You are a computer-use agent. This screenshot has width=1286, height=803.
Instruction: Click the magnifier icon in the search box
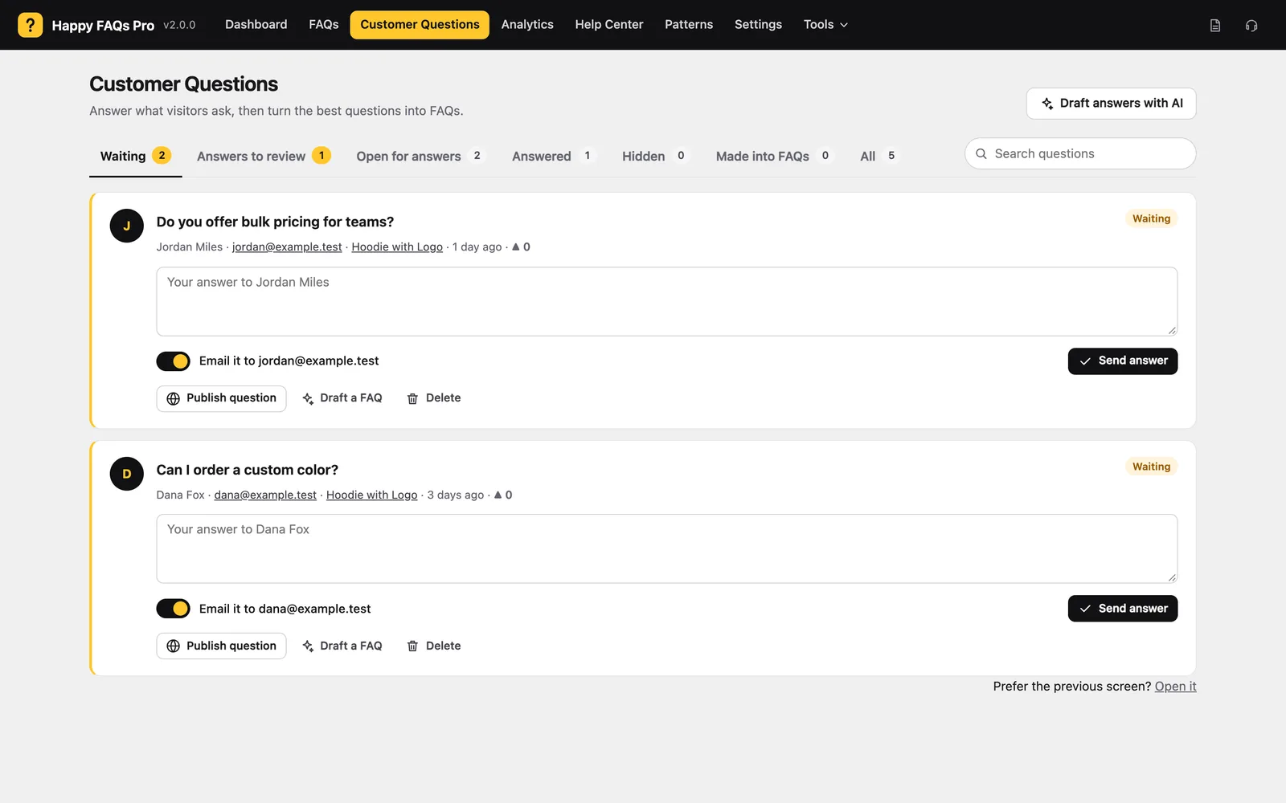coord(981,154)
